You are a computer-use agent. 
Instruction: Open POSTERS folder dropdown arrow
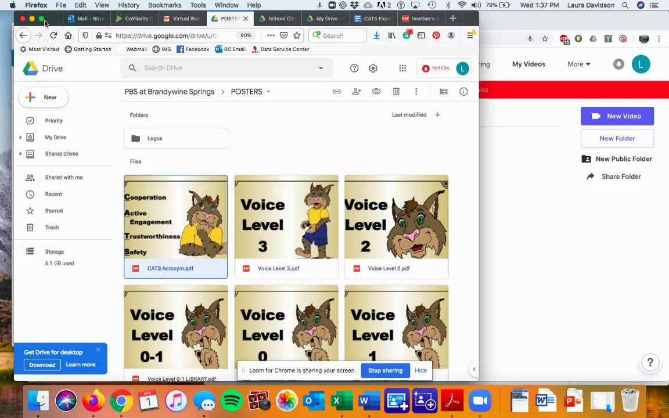pyautogui.click(x=268, y=92)
